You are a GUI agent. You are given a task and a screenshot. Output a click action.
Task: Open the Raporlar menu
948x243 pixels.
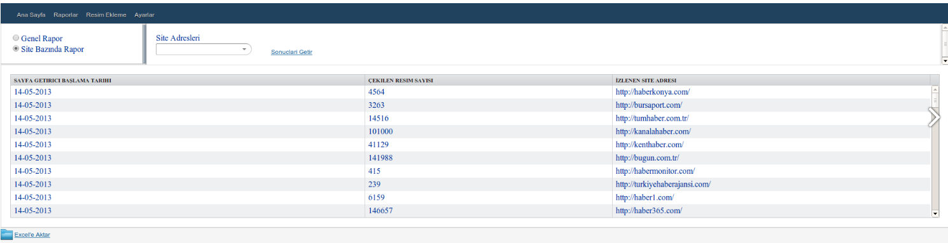[66, 15]
